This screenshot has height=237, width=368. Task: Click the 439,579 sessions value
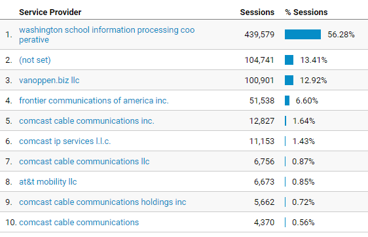(x=259, y=35)
